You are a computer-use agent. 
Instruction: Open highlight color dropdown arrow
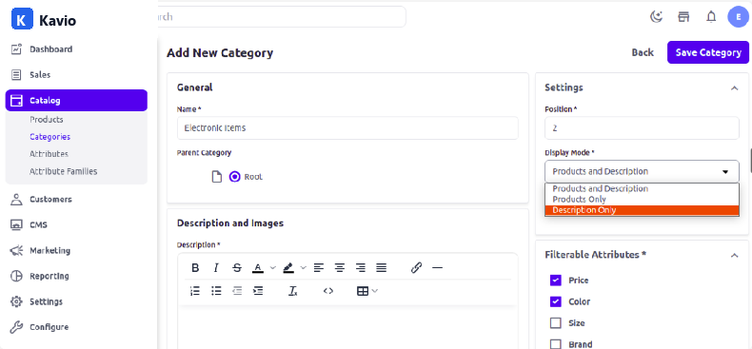click(x=303, y=267)
